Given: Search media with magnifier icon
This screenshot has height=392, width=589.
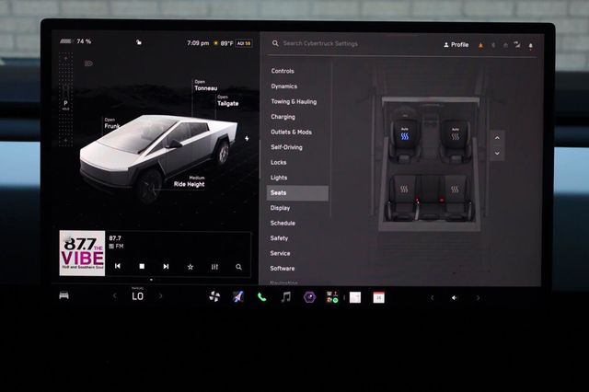Looking at the screenshot, I should click(x=238, y=267).
